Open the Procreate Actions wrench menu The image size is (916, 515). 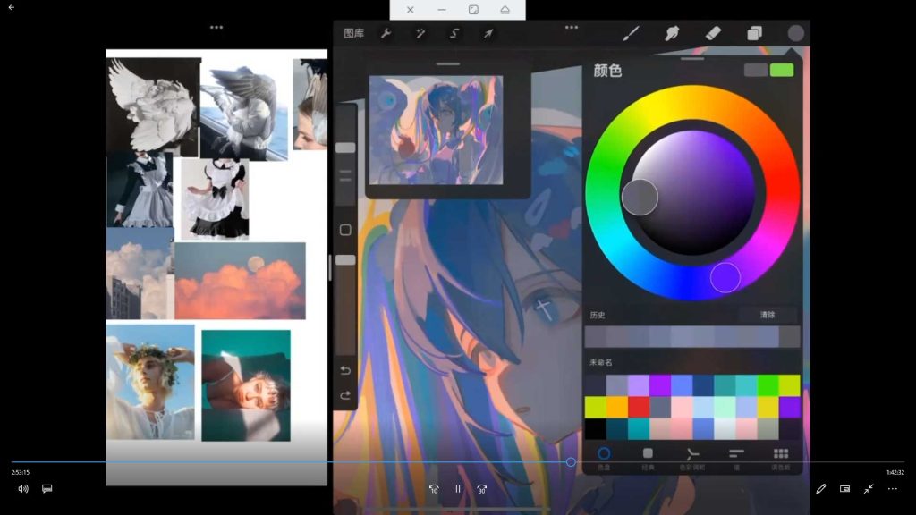[x=386, y=33]
